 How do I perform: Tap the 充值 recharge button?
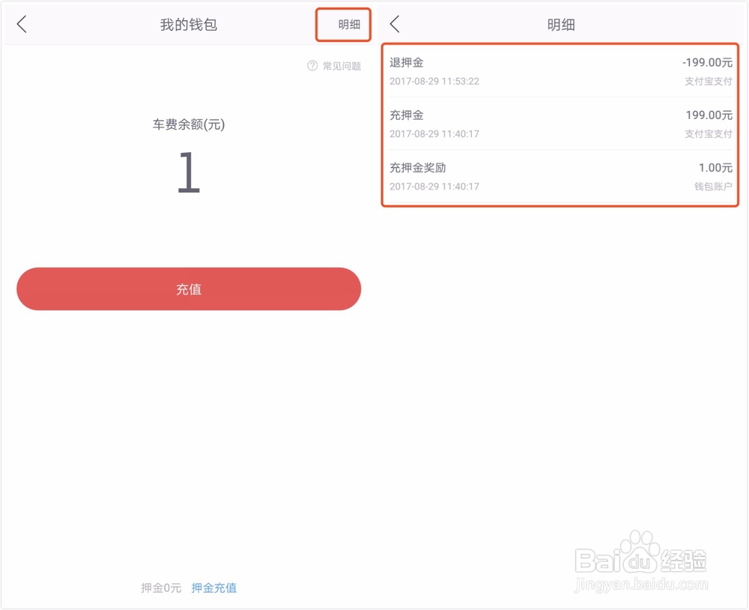click(x=187, y=289)
